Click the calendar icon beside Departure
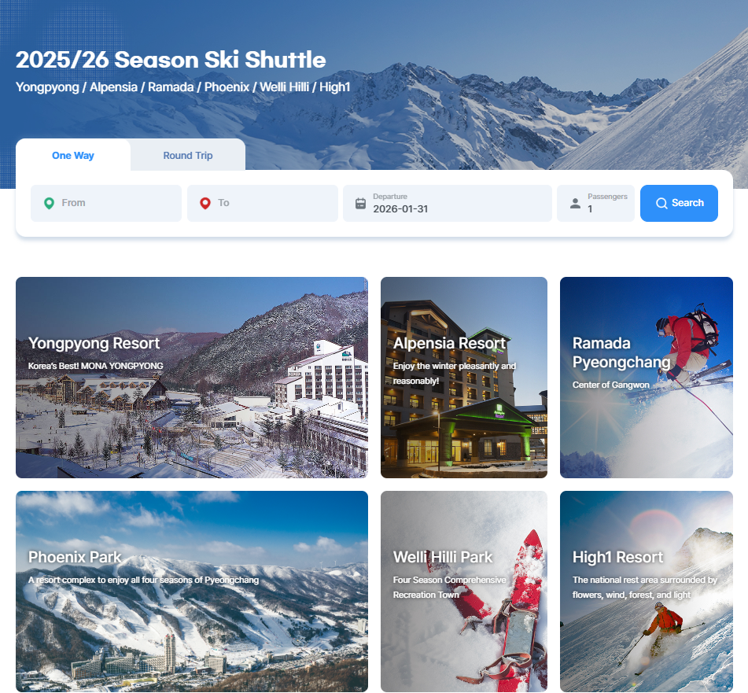 [x=361, y=204]
